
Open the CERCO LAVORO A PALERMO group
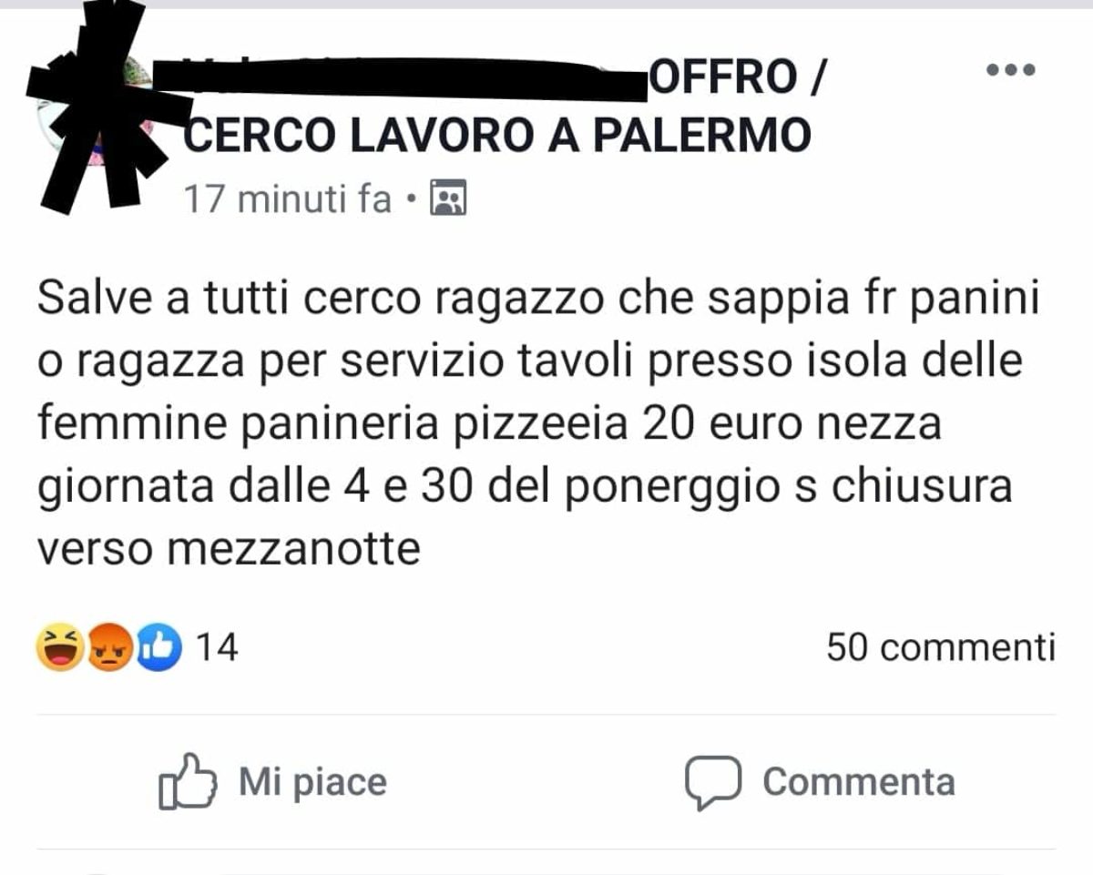497,136
